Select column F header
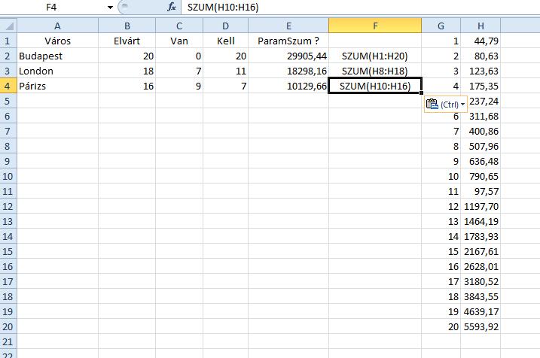The image size is (540, 358). 375,26
